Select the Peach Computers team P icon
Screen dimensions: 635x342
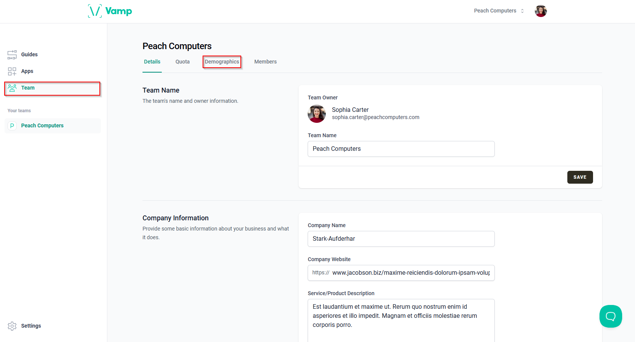pos(12,125)
